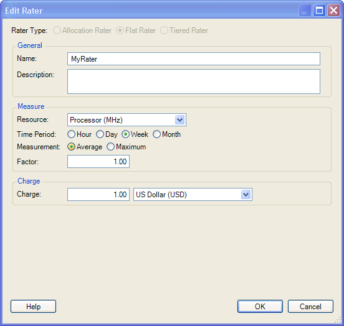Open the US Dollar currency dropdown arrow
Image resolution: width=344 pixels, height=326 pixels.
pos(246,194)
